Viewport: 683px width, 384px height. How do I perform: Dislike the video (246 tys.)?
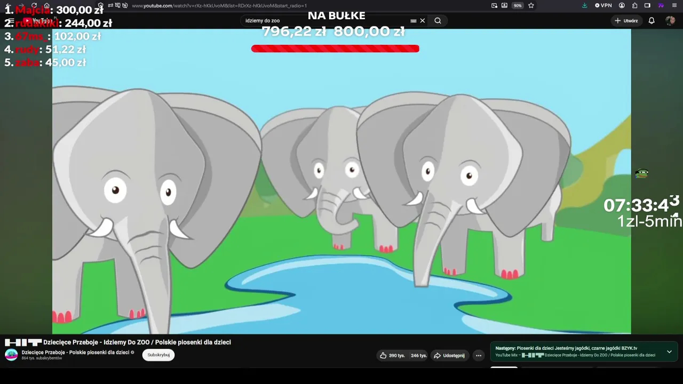click(x=419, y=355)
